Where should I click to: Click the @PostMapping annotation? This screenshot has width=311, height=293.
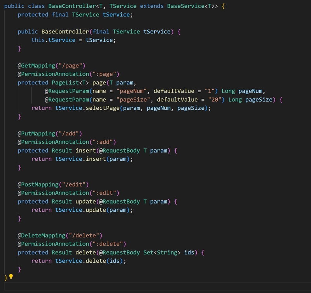(x=38, y=184)
